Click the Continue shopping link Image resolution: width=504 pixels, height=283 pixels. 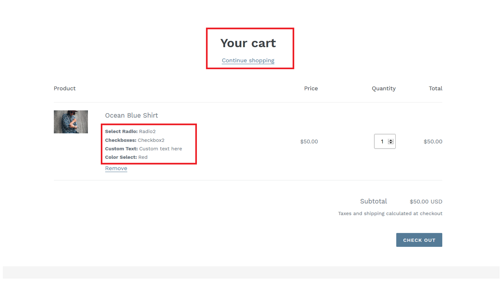tap(248, 60)
